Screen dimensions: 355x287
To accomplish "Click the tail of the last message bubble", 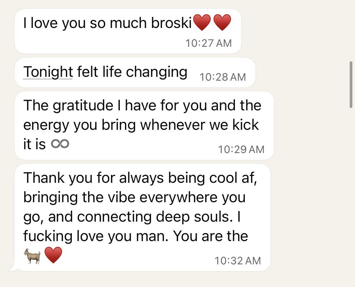I will tap(12, 268).
